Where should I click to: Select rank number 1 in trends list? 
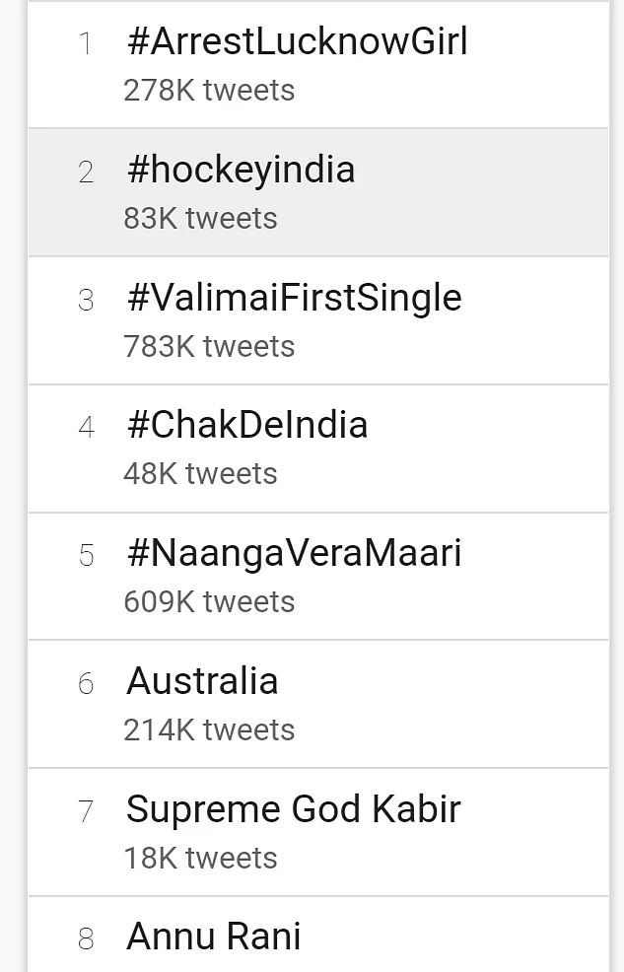pos(86,44)
